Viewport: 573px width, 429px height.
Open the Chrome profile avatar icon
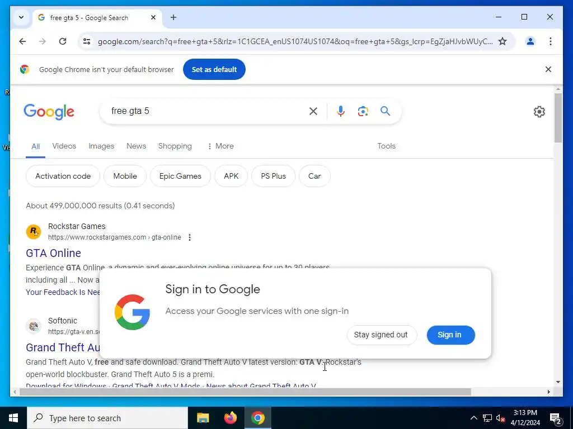[x=530, y=41]
